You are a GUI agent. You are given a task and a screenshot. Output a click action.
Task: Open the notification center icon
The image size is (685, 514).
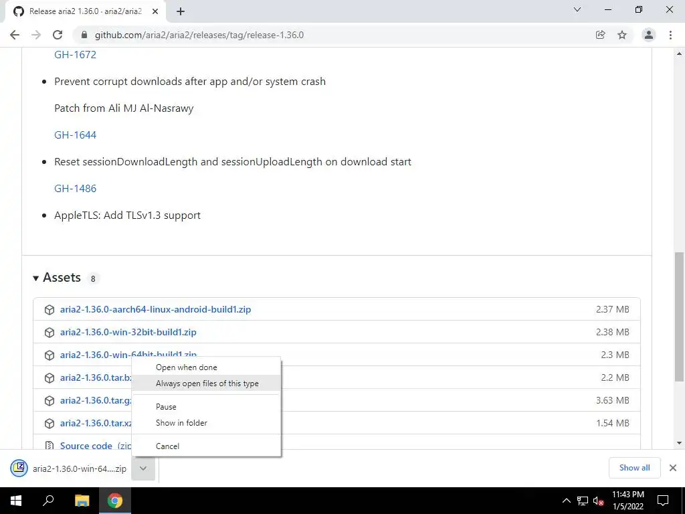pyautogui.click(x=663, y=501)
